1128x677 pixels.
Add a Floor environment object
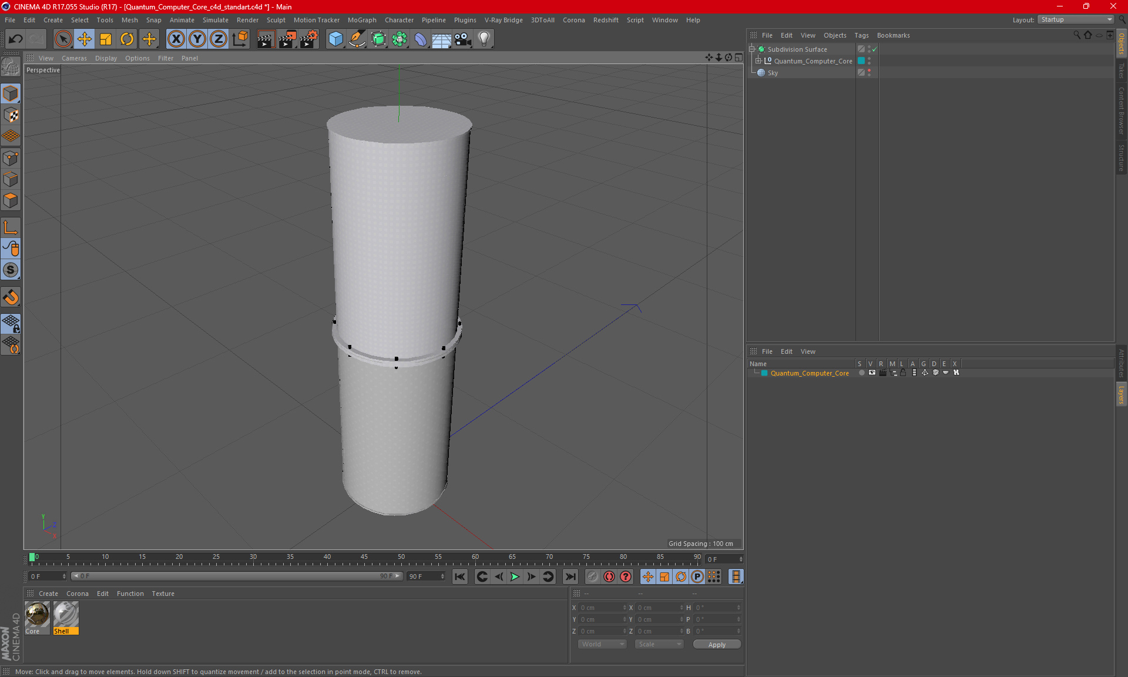(x=442, y=39)
